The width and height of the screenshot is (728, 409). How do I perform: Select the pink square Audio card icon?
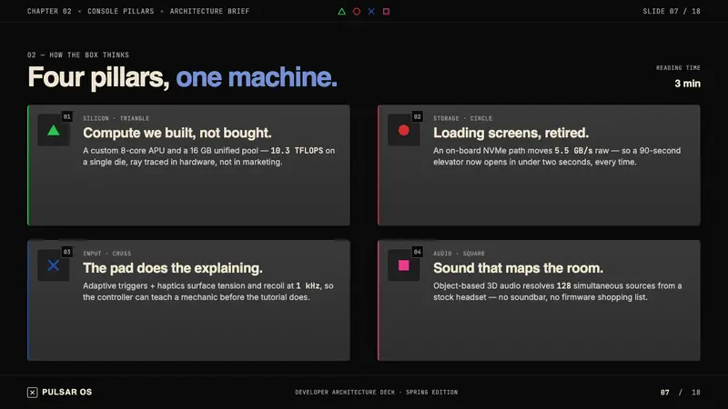point(404,265)
